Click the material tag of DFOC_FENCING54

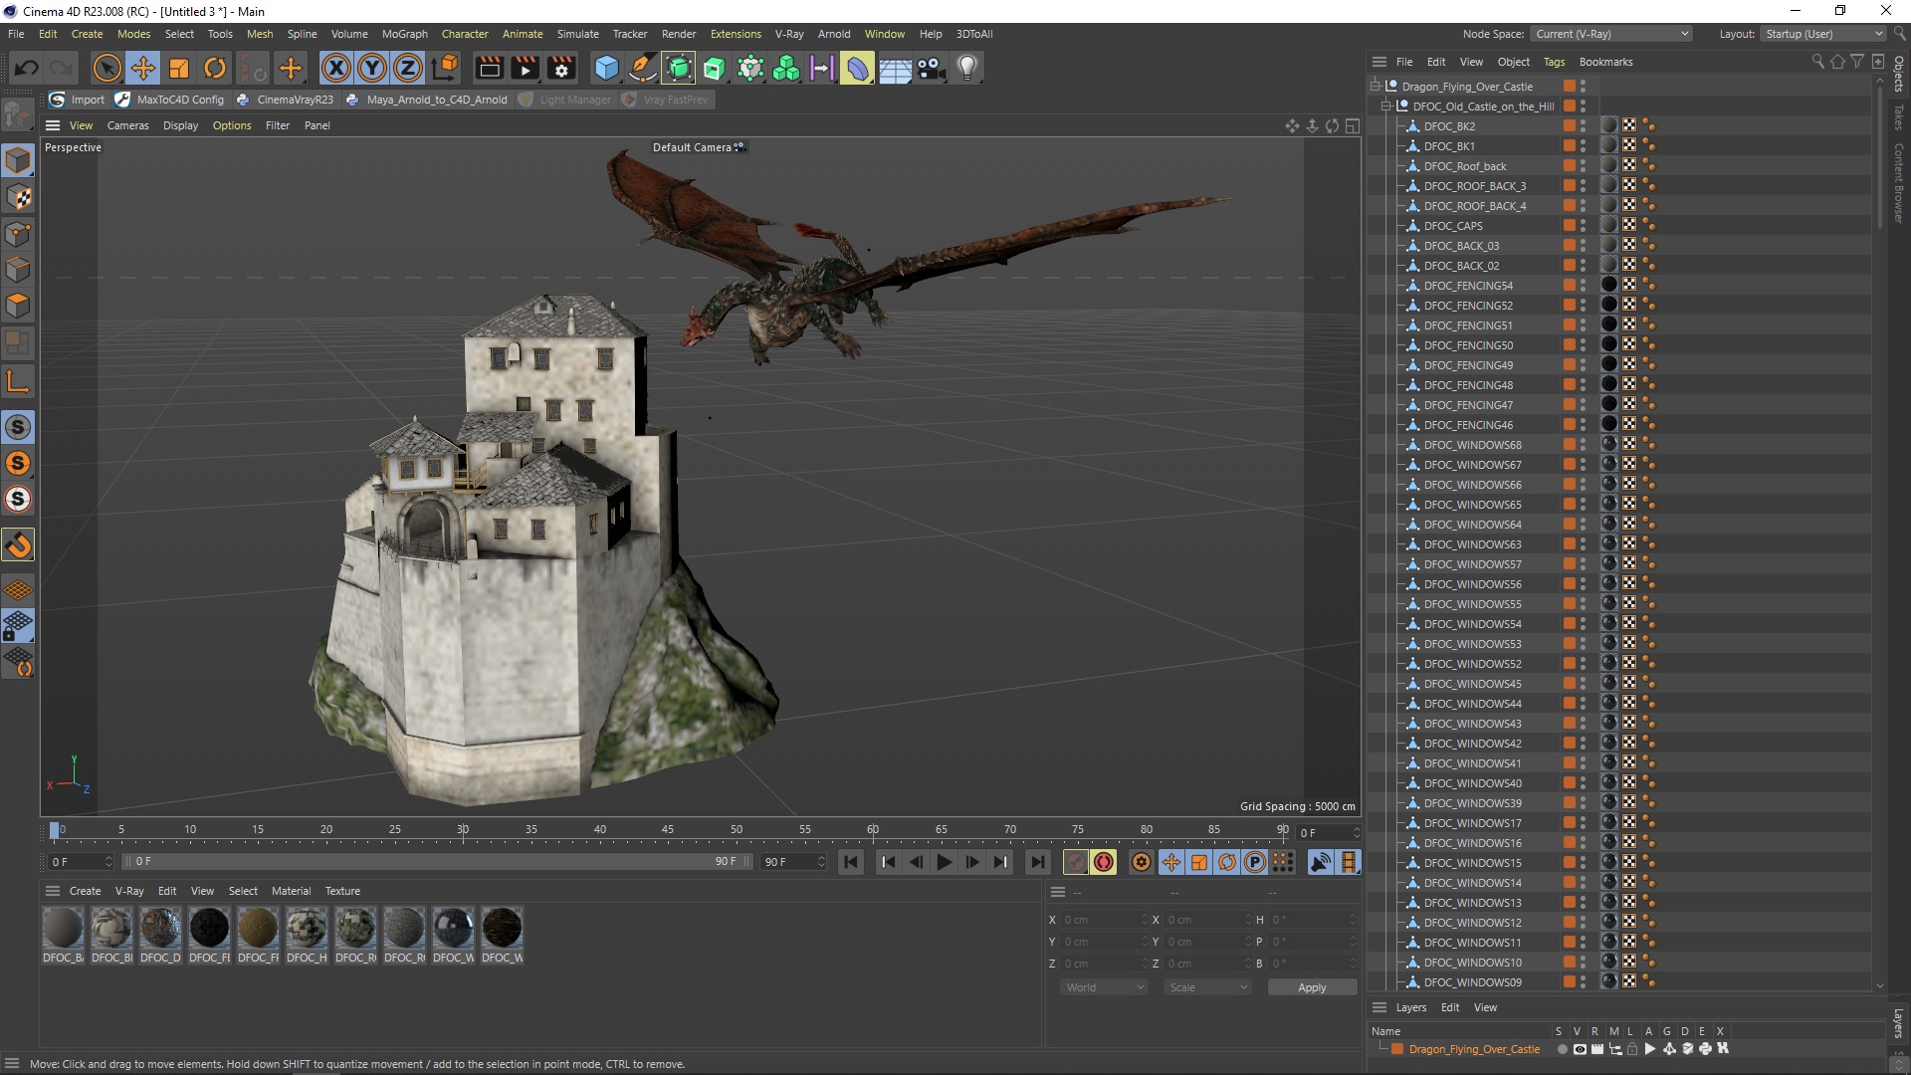coord(1608,285)
